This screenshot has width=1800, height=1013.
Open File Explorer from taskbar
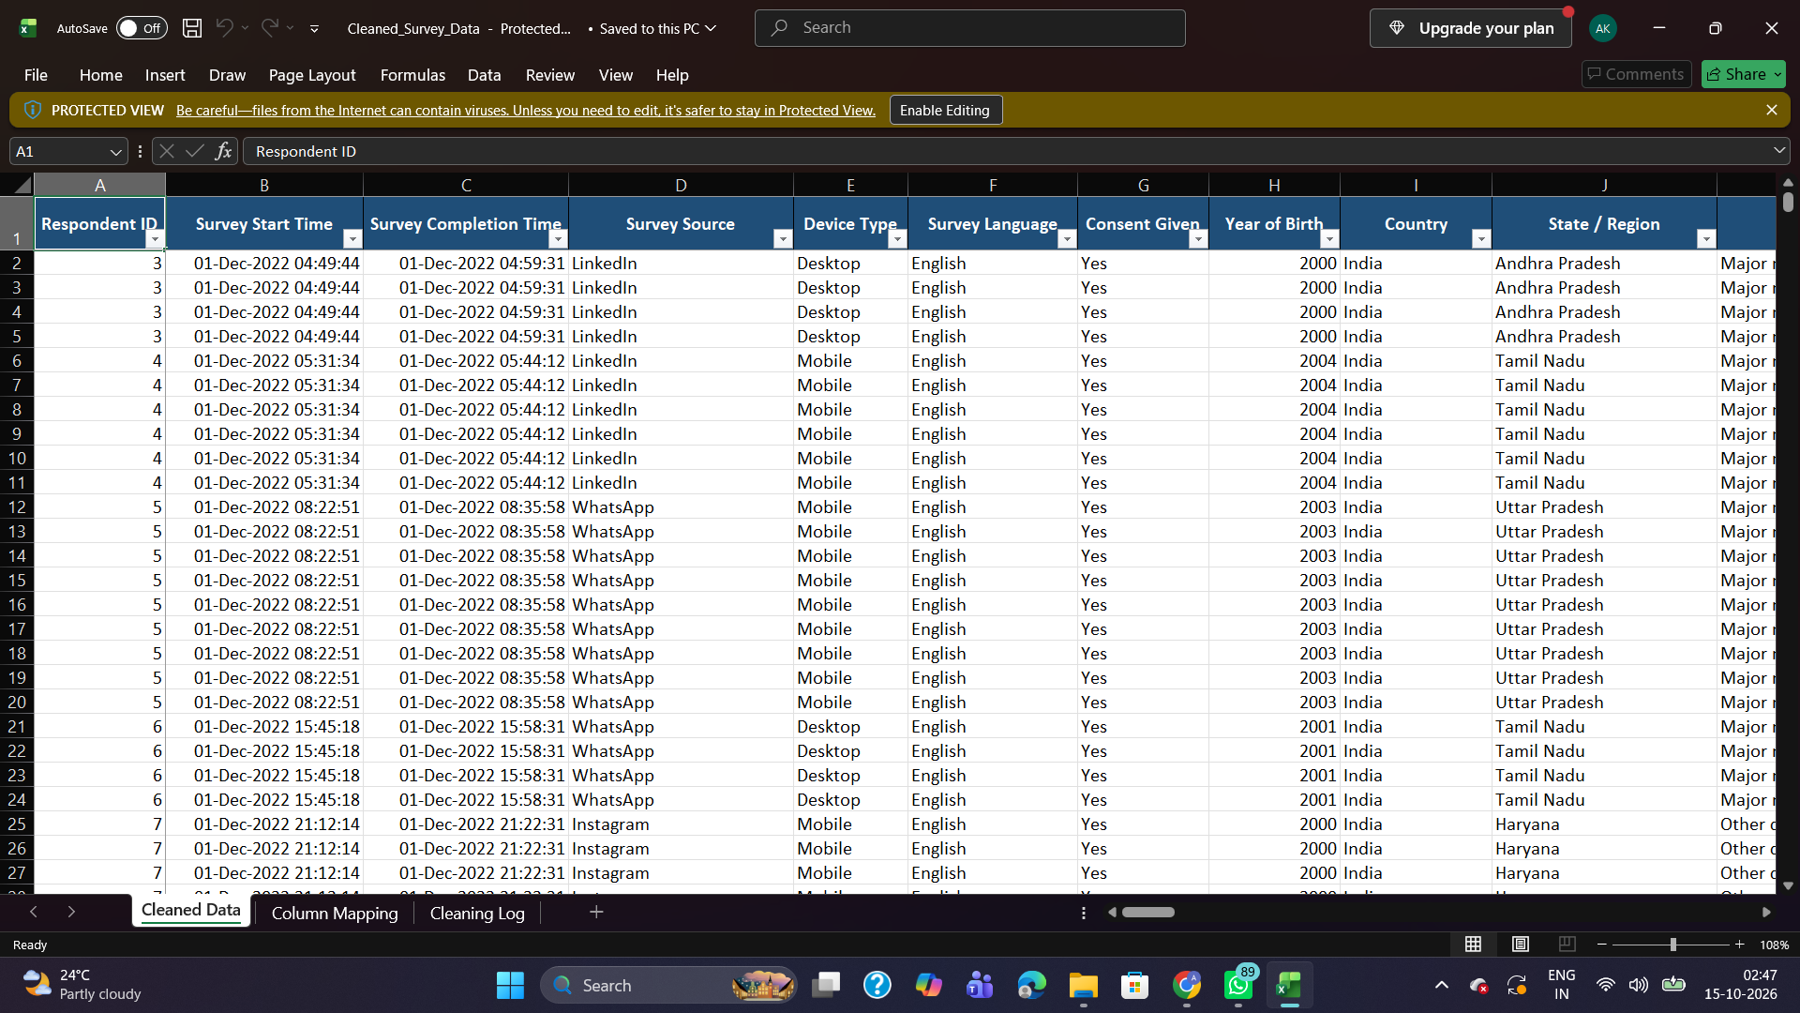click(x=1083, y=985)
